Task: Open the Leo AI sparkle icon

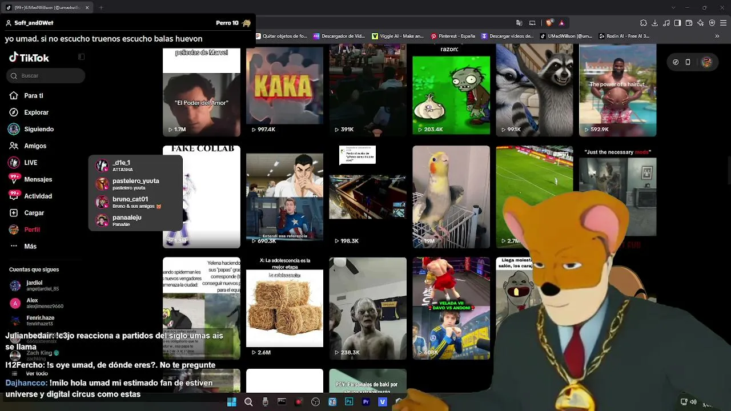Action: [701, 23]
